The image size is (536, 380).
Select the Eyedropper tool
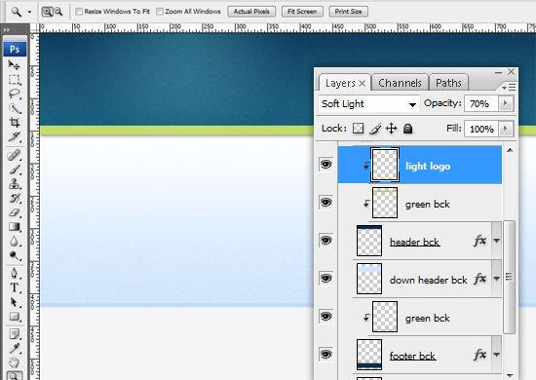click(x=14, y=348)
